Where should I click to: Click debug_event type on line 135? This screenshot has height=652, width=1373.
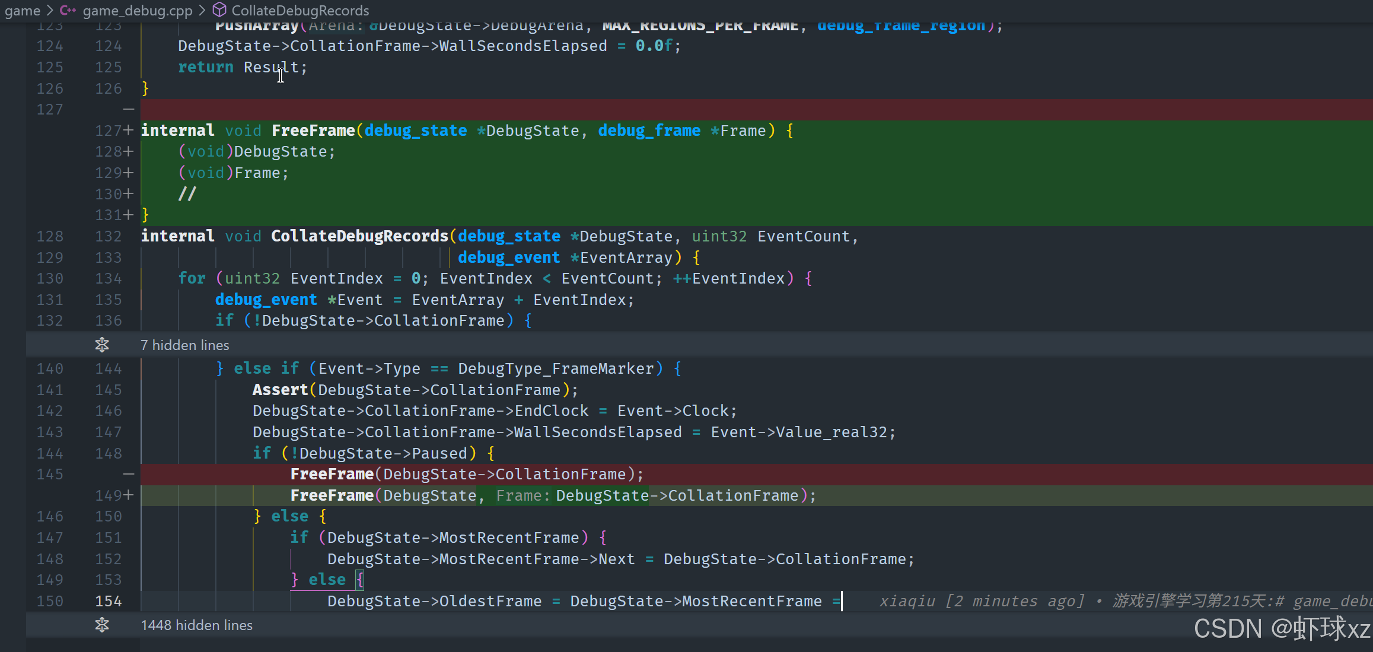(266, 300)
